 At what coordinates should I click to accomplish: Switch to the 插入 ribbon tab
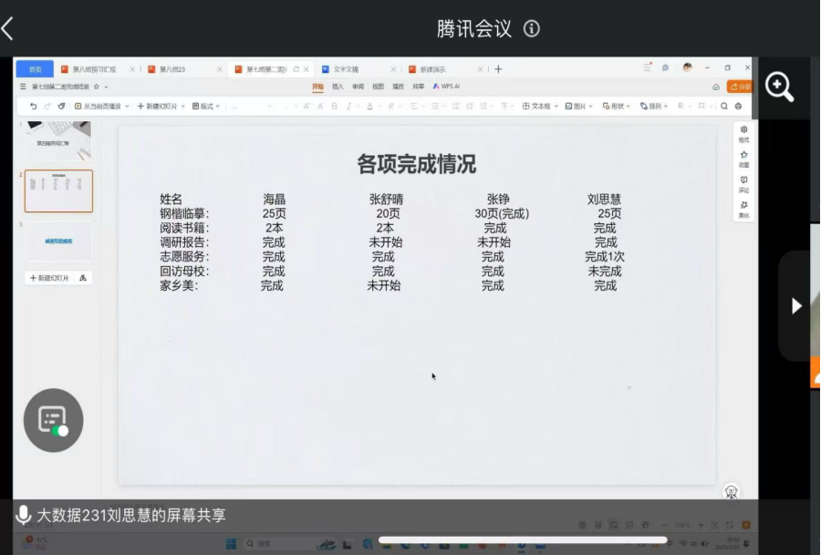pyautogui.click(x=338, y=87)
